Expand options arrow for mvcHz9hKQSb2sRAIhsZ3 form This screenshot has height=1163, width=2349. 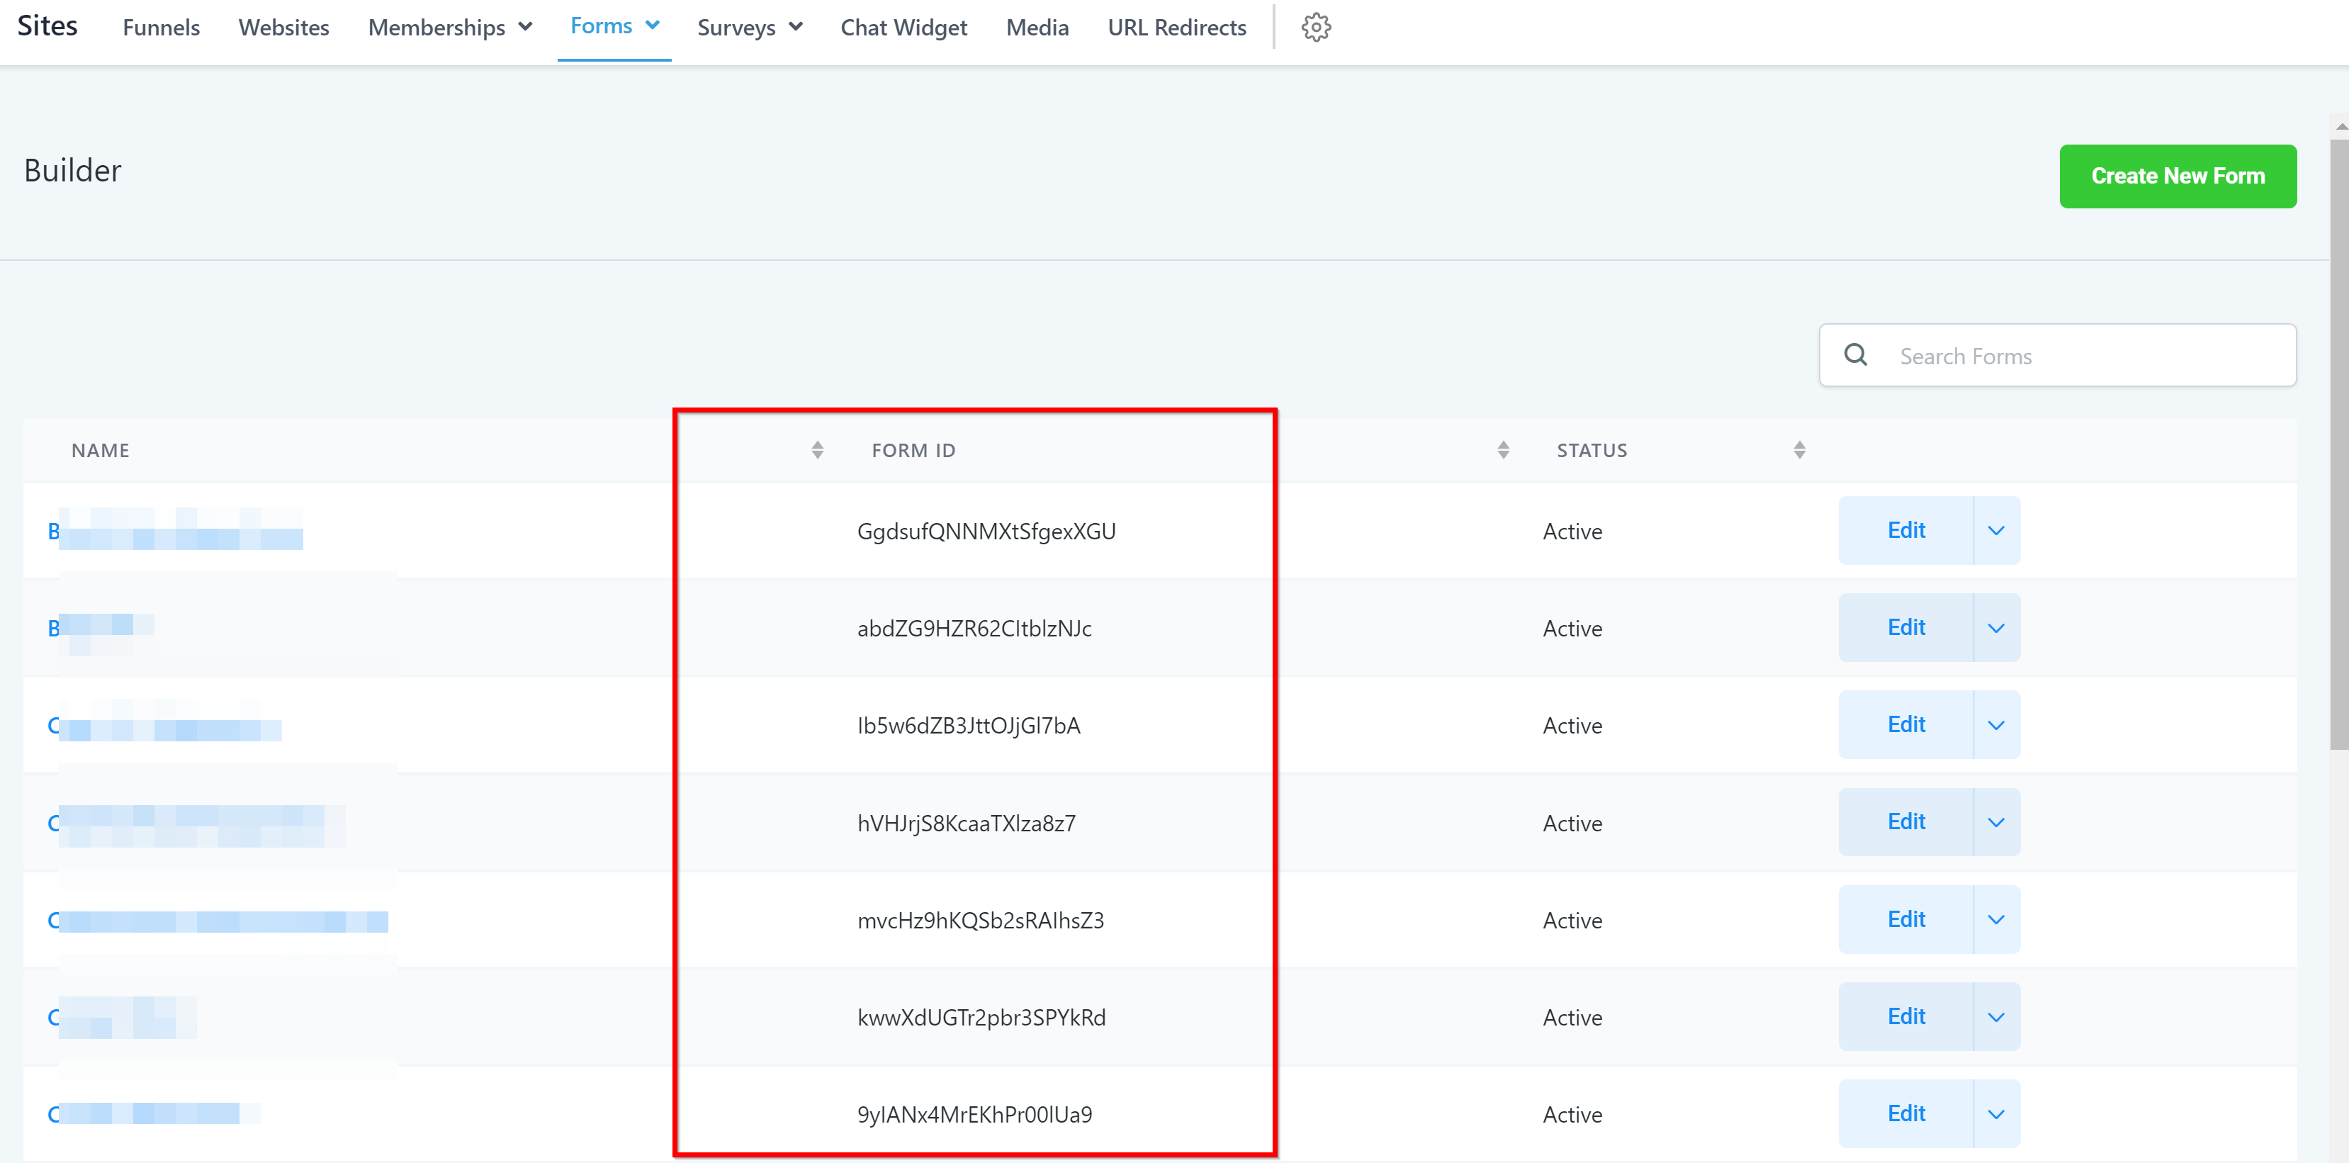pyautogui.click(x=1995, y=919)
